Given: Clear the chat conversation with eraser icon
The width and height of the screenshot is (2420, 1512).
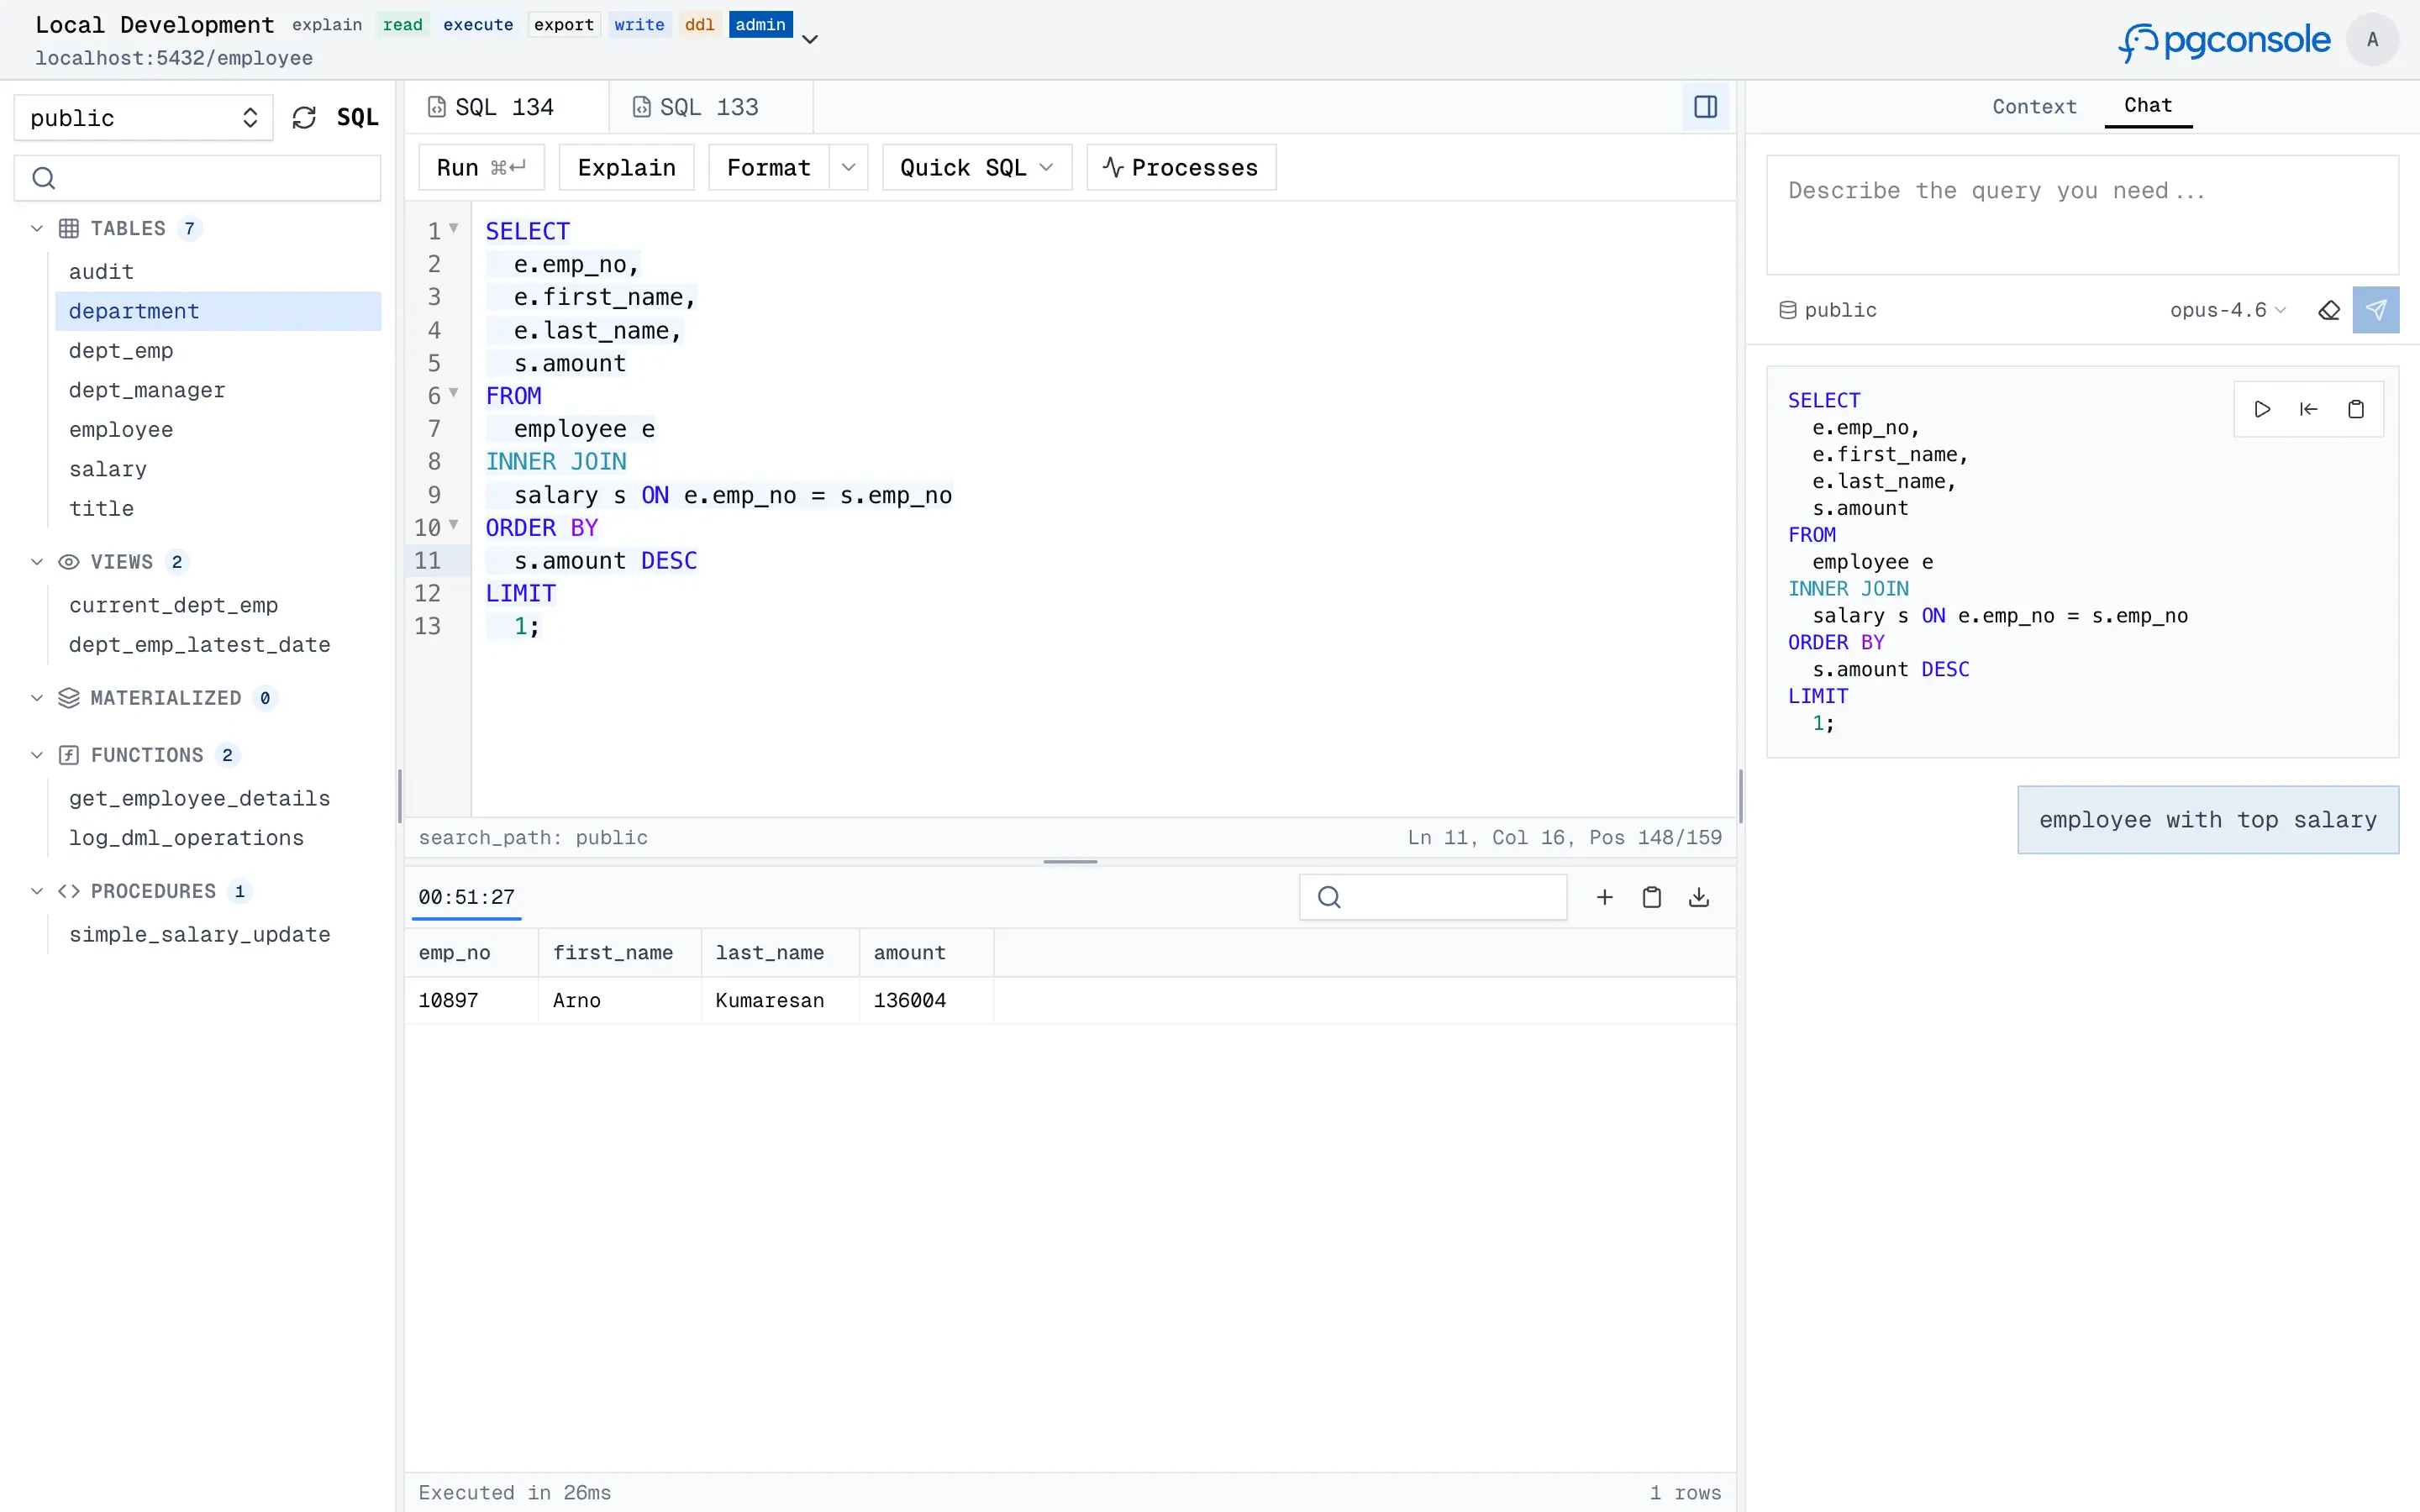Looking at the screenshot, I should coord(2329,310).
